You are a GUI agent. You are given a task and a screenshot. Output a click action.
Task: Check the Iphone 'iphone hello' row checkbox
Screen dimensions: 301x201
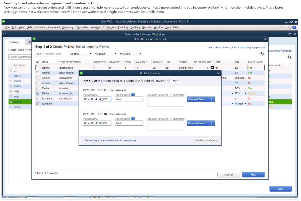[x=38, y=68]
